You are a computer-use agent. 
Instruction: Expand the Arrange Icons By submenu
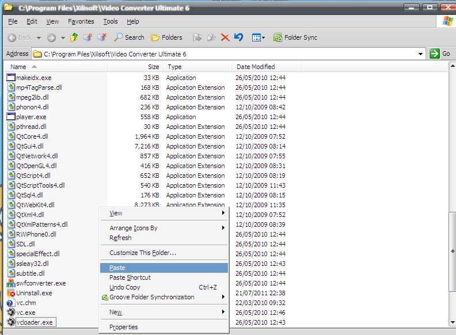[223, 228]
